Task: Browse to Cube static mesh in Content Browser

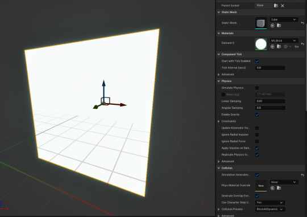Action: (x=279, y=26)
